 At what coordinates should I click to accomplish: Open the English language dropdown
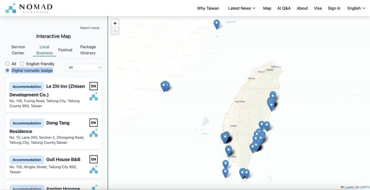(356, 8)
